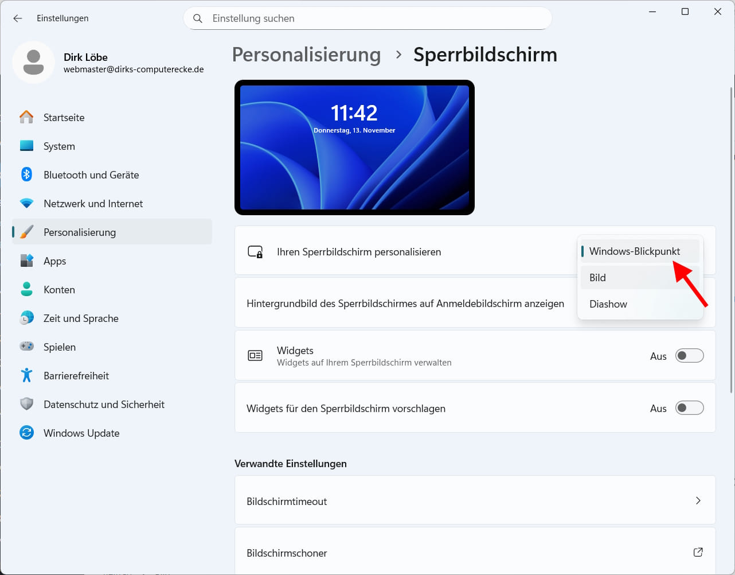
Task: Choose Diashow from the dropdown list
Action: click(640, 304)
